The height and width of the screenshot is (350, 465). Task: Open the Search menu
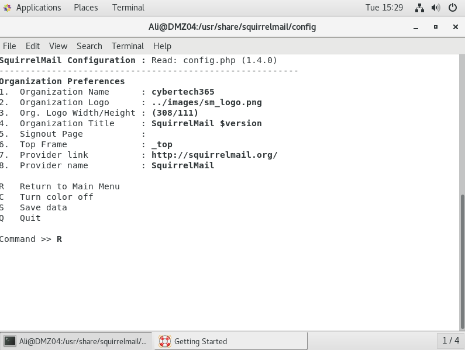89,46
